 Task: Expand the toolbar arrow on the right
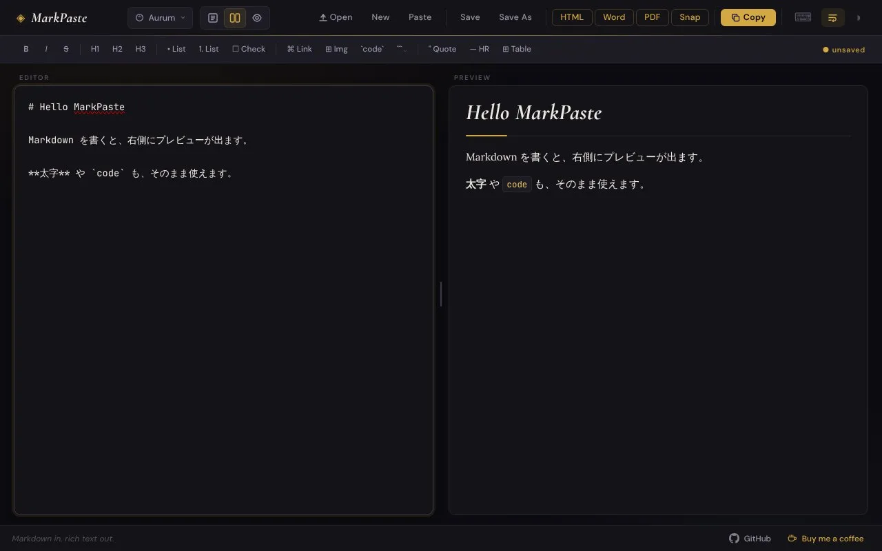point(859,18)
